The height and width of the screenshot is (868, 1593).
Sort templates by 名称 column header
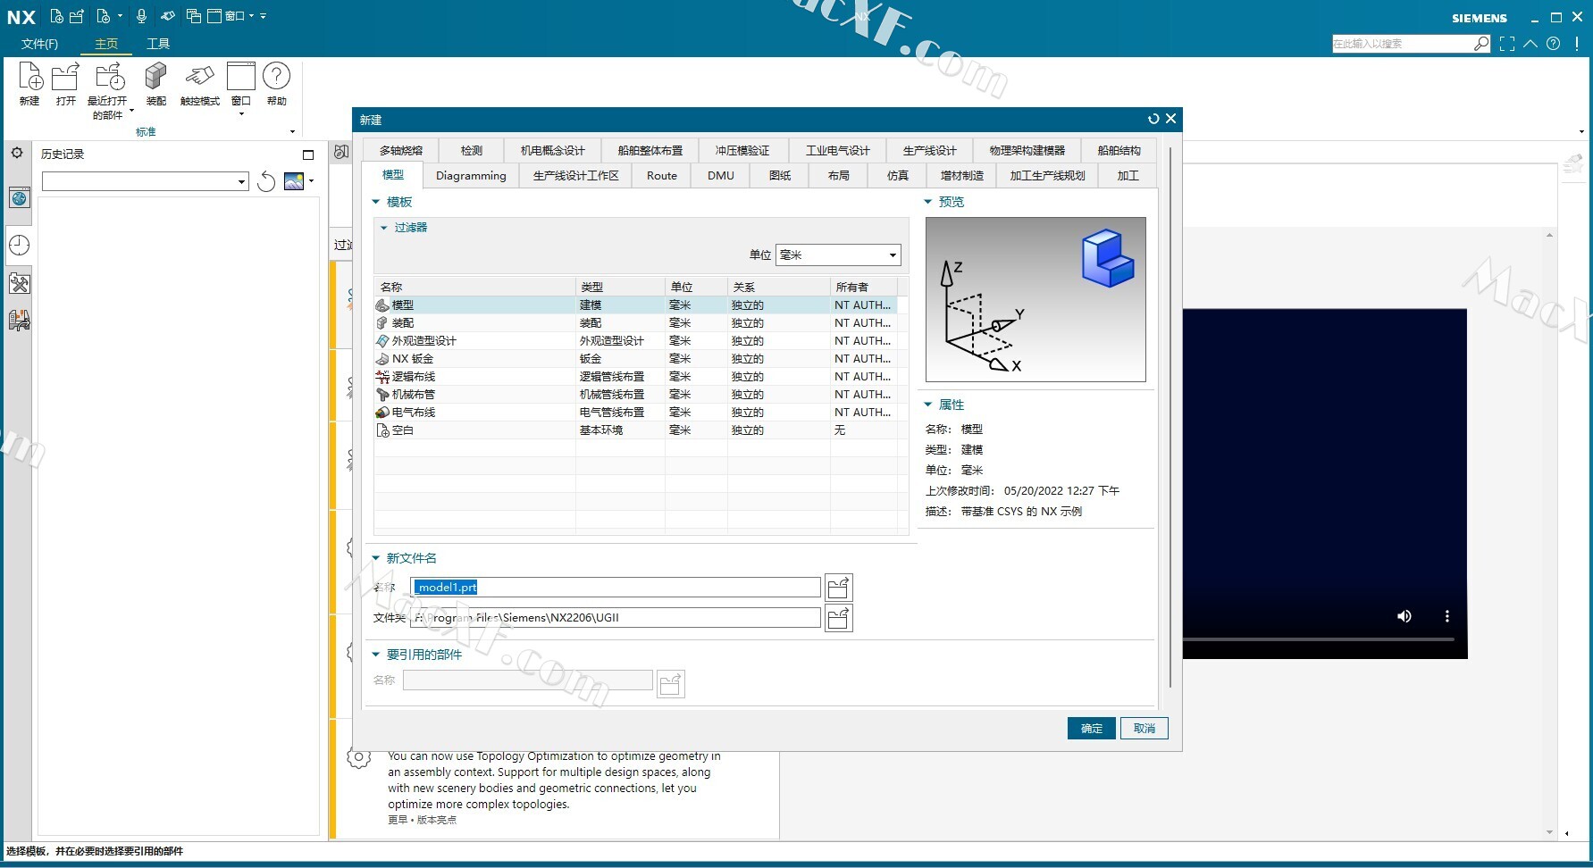(x=474, y=288)
